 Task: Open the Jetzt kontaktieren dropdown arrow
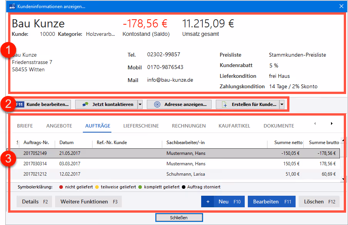click(140, 104)
